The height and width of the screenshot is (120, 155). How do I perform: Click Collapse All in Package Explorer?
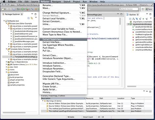[x=28, y=18]
